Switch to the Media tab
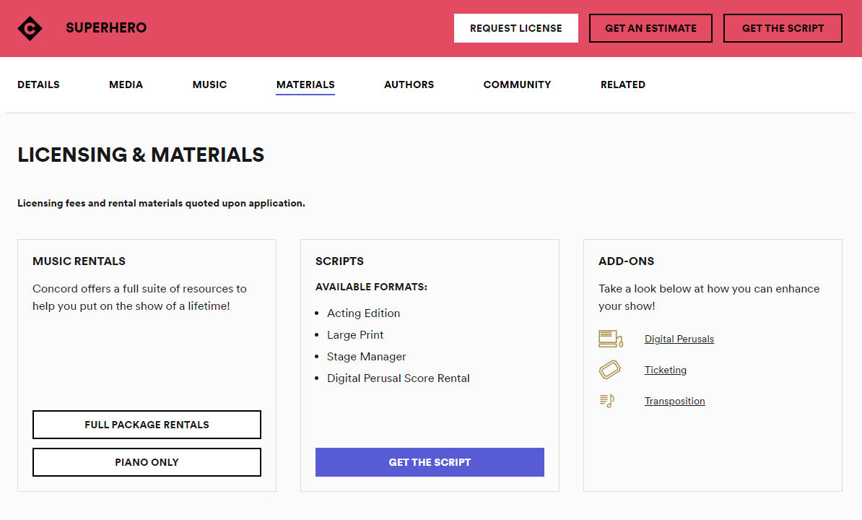The image size is (862, 520). click(126, 84)
